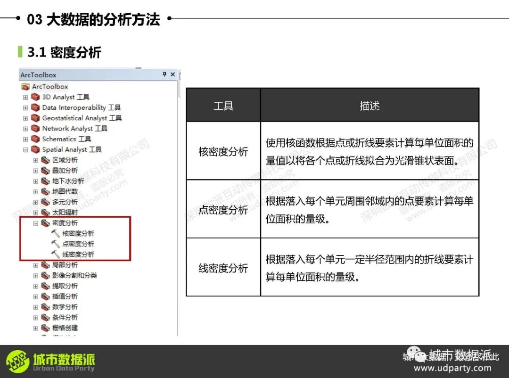Click the 叠加分析 toolset icon

[45, 171]
